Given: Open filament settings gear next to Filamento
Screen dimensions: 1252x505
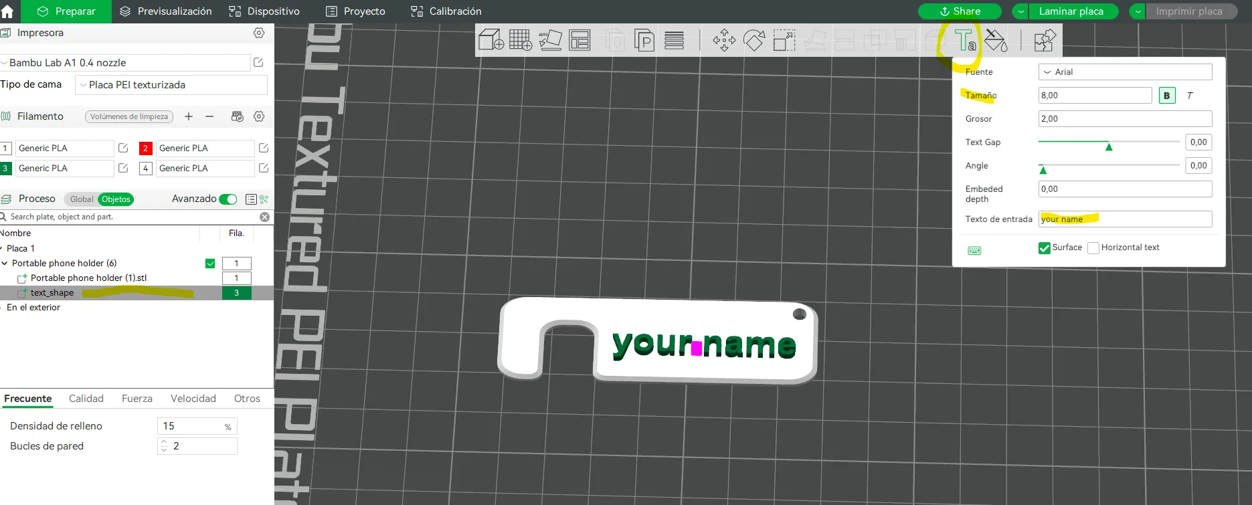Looking at the screenshot, I should (x=259, y=116).
